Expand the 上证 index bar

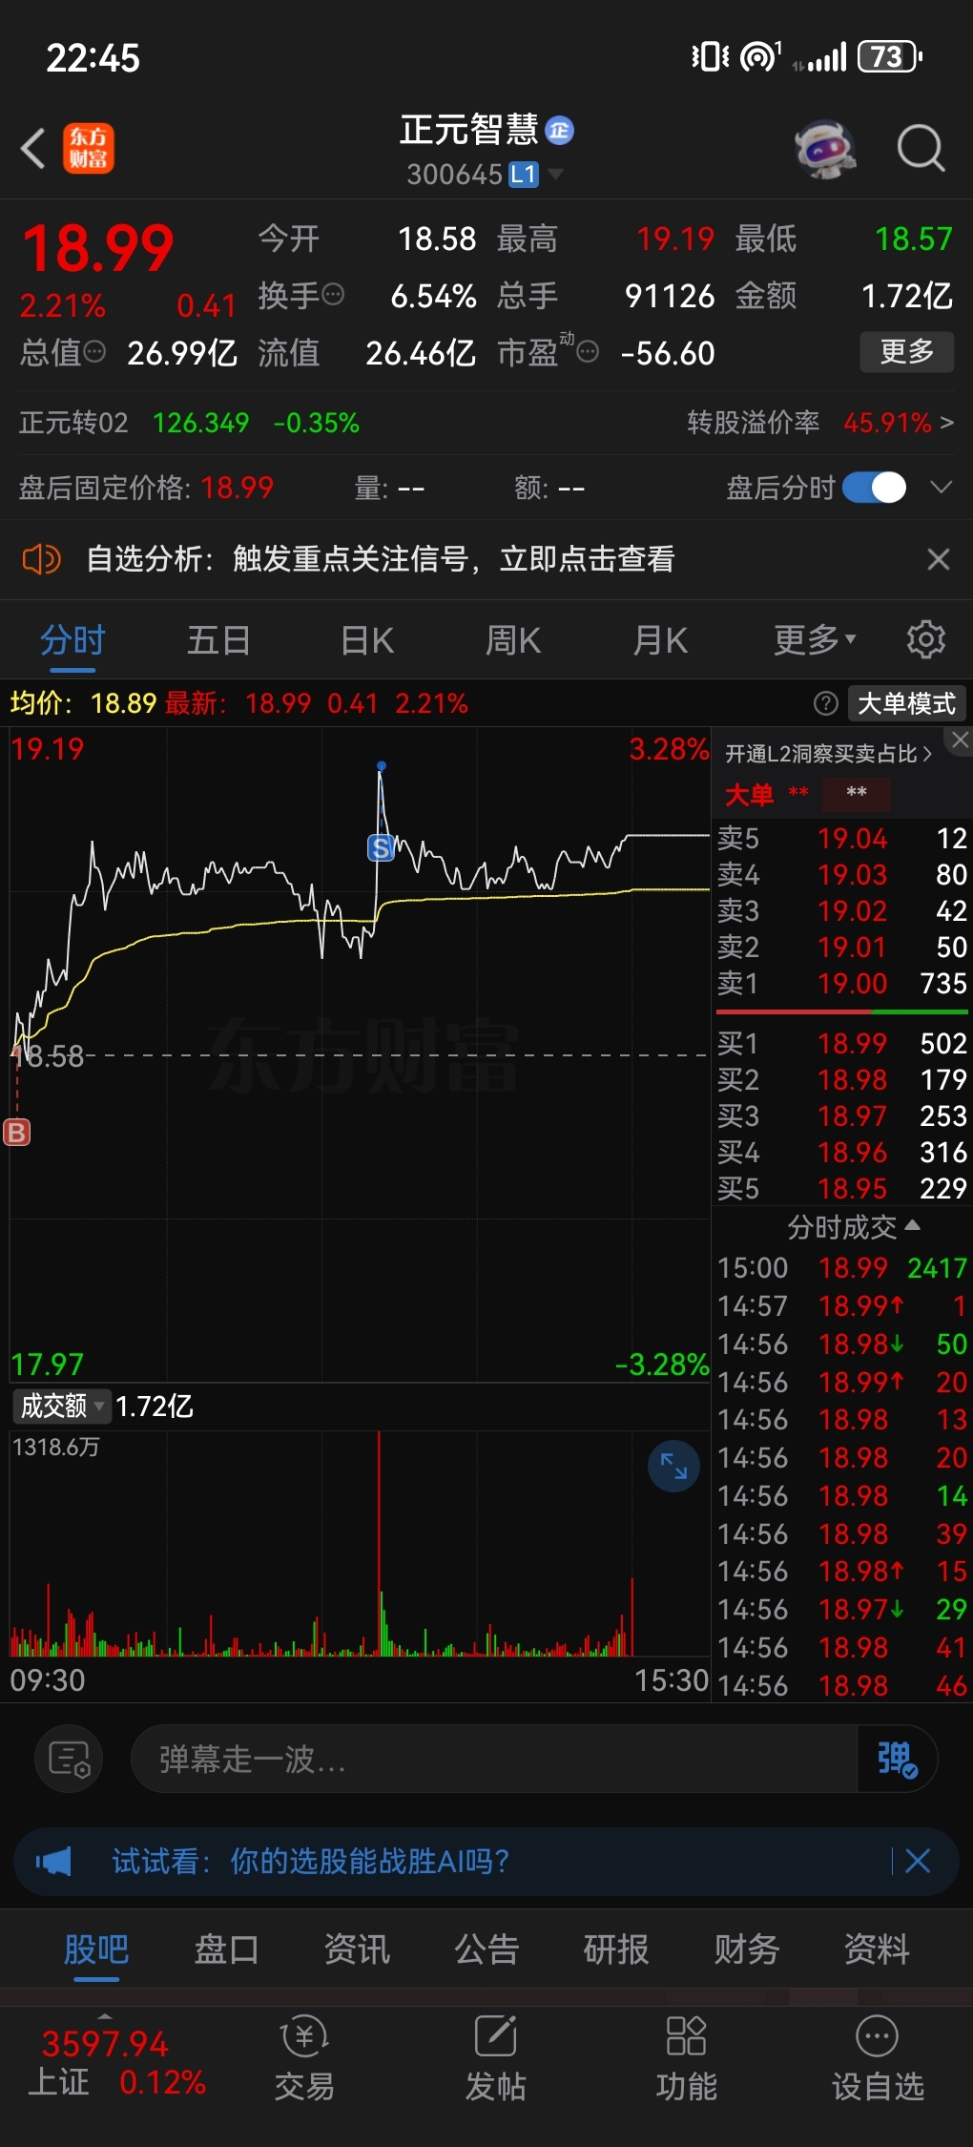(x=105, y=2015)
